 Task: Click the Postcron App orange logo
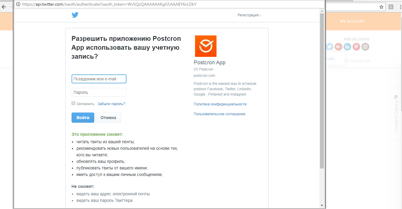(x=205, y=46)
